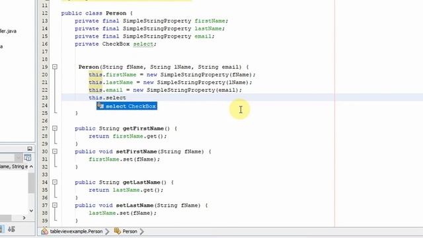Viewport: 423px width, 238px height.
Task: Click 'this.email = new SimpleStringProperty(email);' line
Action: [165, 90]
